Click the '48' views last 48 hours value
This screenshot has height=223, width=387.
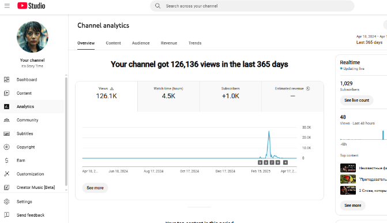pos(343,117)
